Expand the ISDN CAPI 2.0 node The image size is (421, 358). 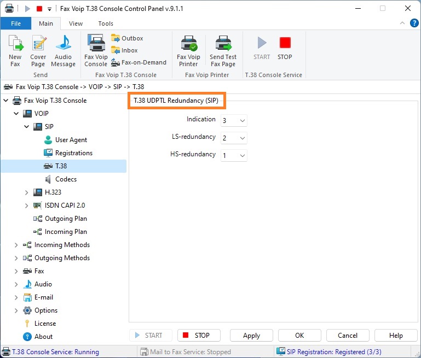tap(27, 206)
